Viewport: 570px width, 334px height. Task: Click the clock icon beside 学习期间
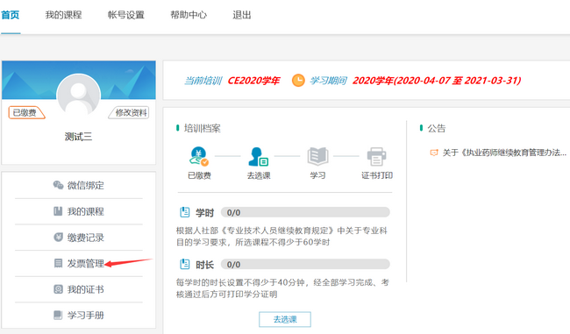click(x=298, y=81)
